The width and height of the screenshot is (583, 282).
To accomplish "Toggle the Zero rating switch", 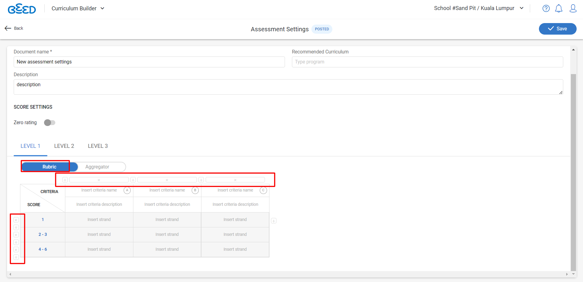I will (x=50, y=123).
